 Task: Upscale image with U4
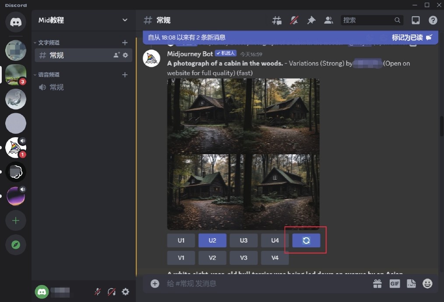275,240
